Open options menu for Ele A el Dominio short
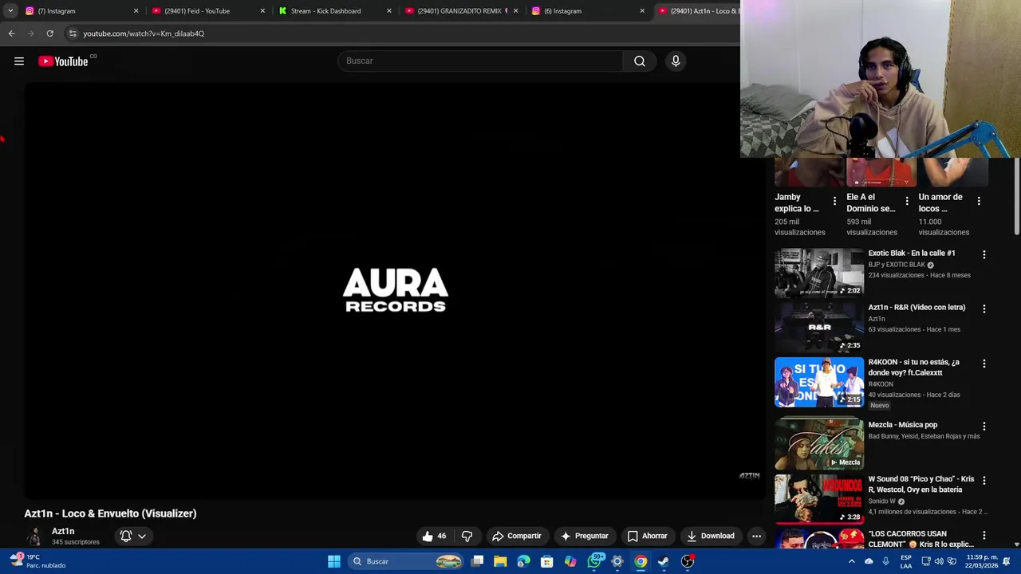1021x574 pixels. coord(907,201)
